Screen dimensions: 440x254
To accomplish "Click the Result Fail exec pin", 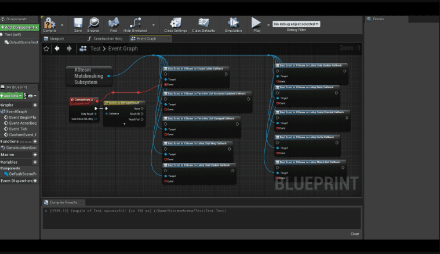I will (142, 119).
